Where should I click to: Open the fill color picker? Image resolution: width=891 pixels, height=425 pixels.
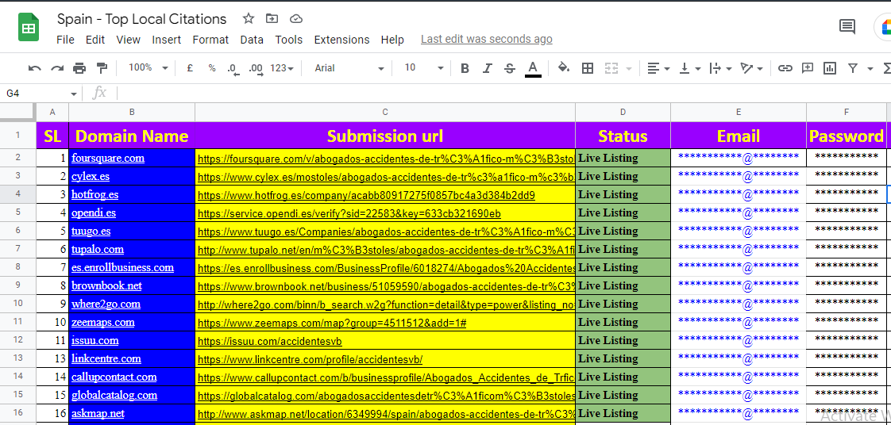coord(564,68)
